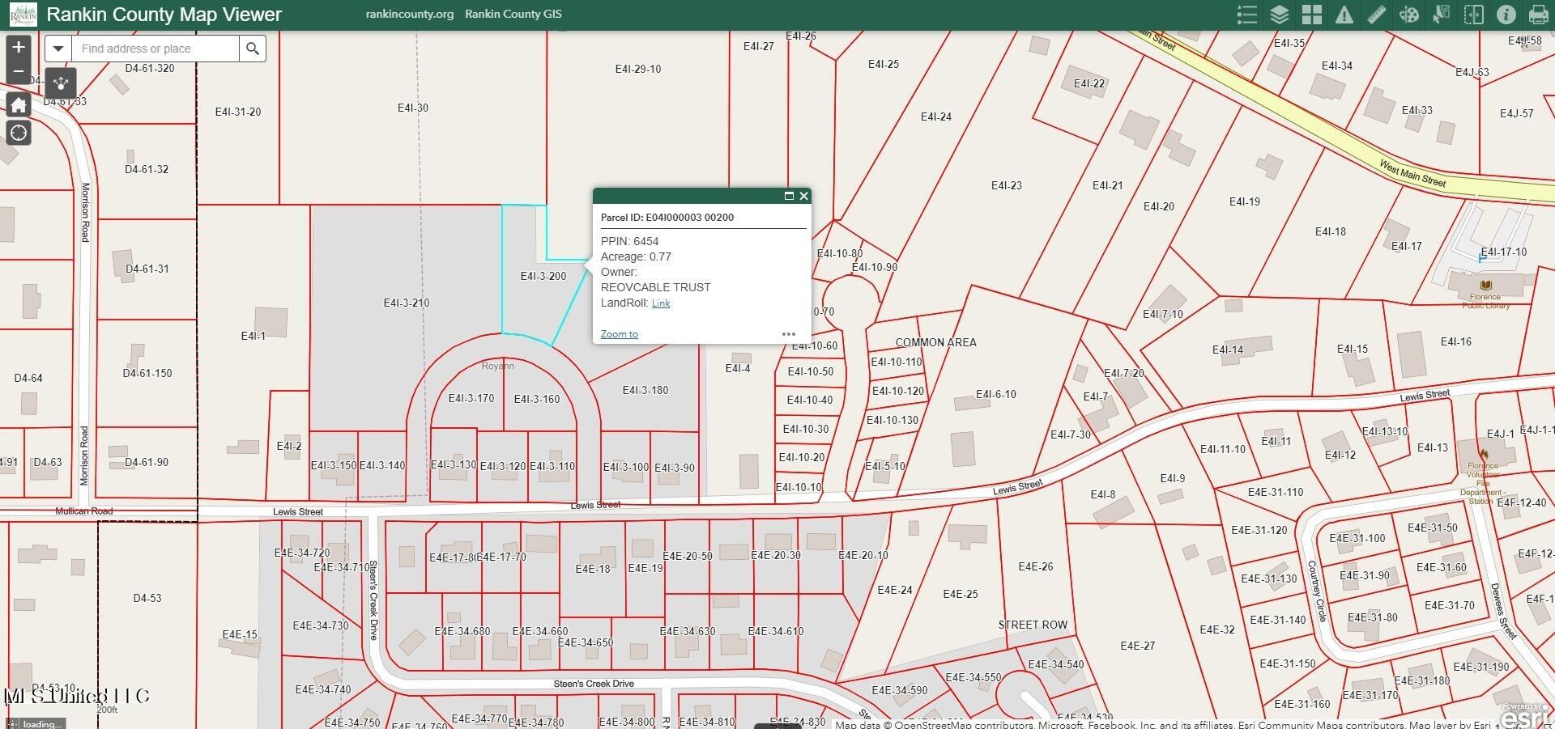Open the Basemap Gallery grid icon
Screen dimensions: 1555x729
(x=1312, y=15)
